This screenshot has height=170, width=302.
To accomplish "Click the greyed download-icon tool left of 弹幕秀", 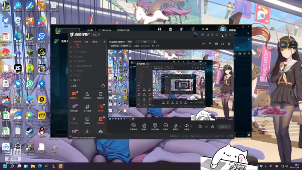I will (x=74, y=121).
